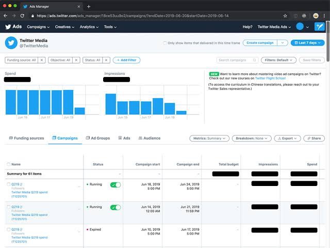
Task: Click the search magnifier icon
Action: click(x=254, y=60)
